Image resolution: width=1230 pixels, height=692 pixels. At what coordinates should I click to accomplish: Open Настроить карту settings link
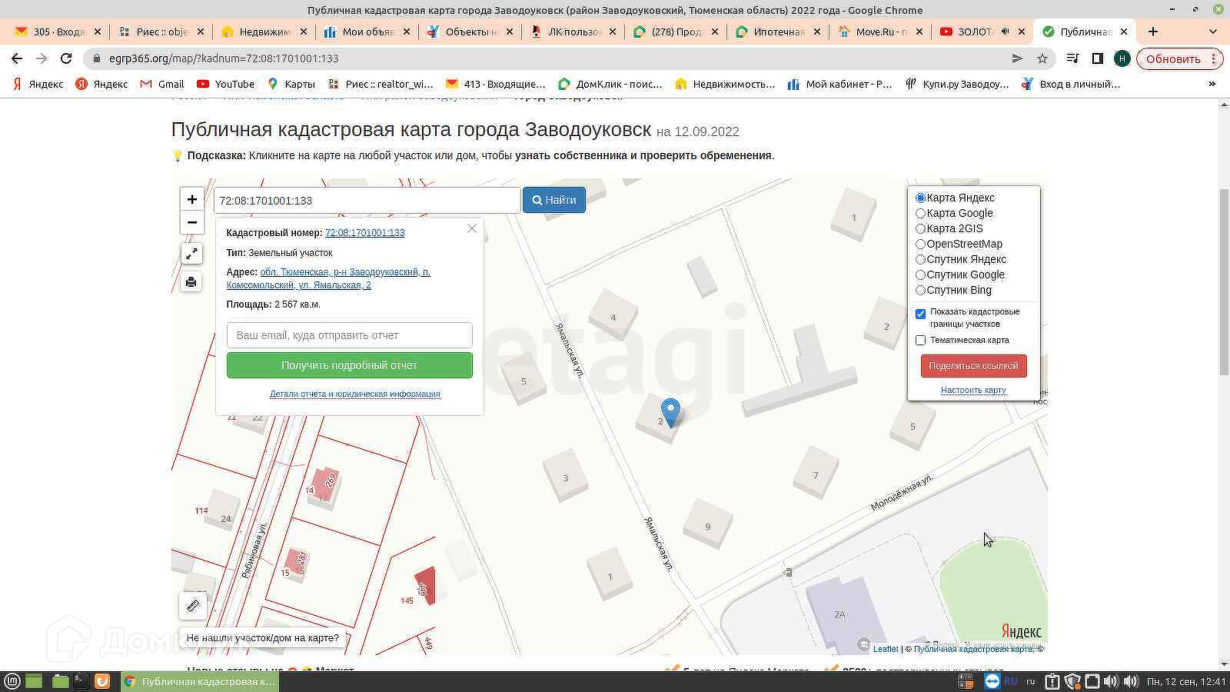coord(973,390)
